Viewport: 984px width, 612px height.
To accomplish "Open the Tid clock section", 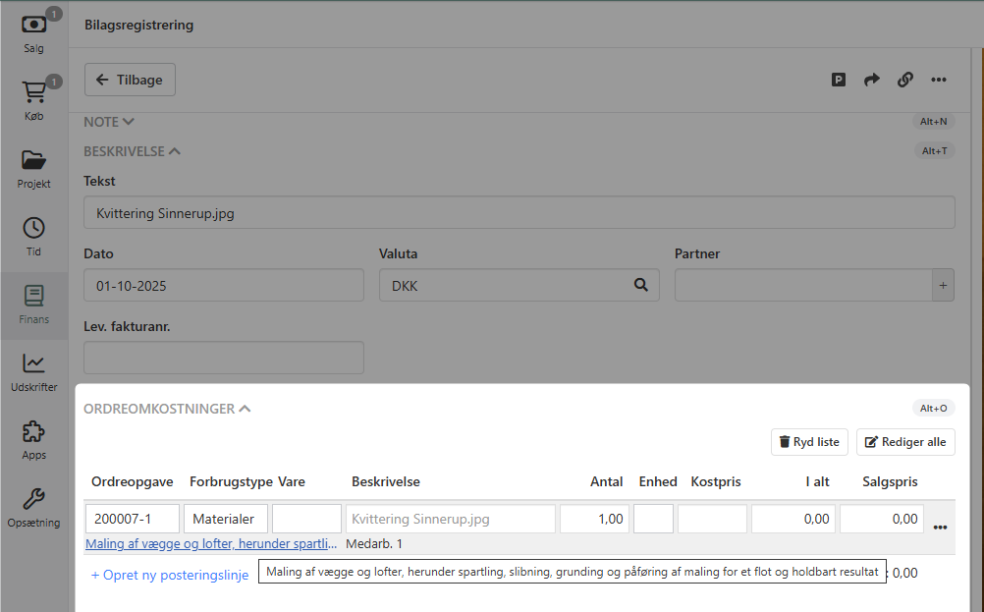I will pos(34,236).
